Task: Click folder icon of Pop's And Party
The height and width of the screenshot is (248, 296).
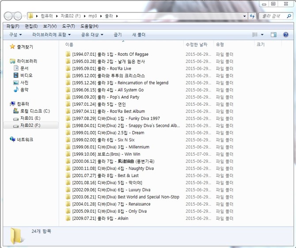Action: (x=68, y=97)
